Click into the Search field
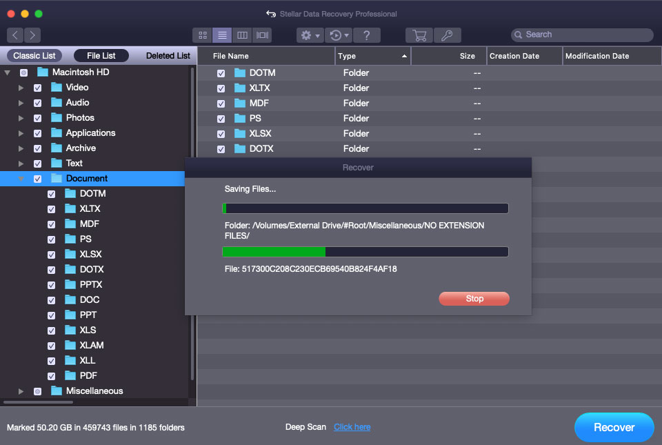 click(x=582, y=34)
